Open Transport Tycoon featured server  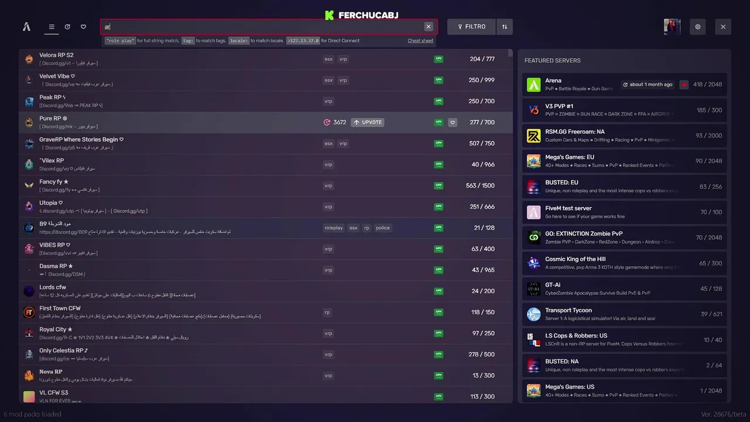(x=625, y=314)
